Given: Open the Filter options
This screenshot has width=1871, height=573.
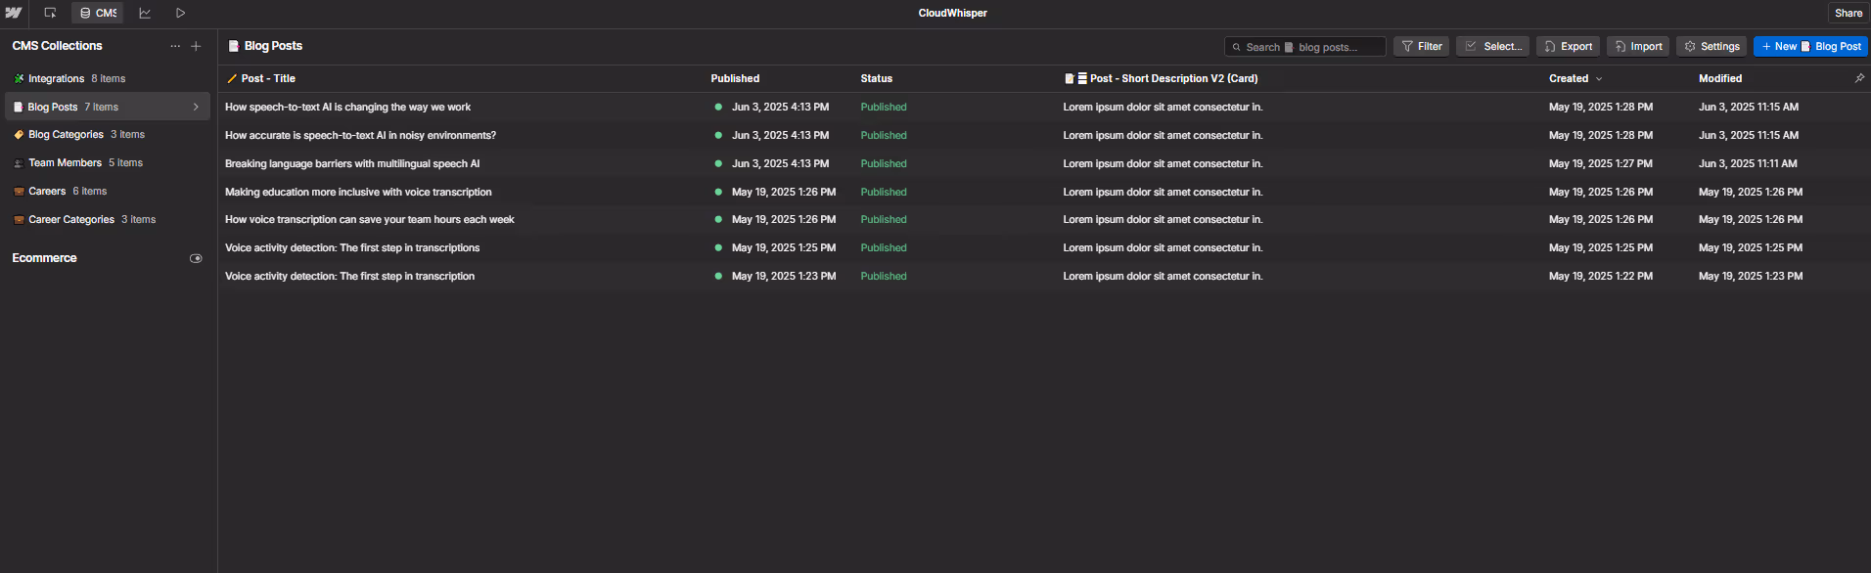Looking at the screenshot, I should 1421,46.
